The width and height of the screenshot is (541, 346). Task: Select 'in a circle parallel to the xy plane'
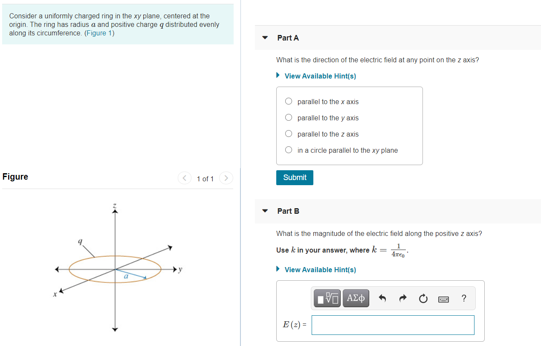288,149
